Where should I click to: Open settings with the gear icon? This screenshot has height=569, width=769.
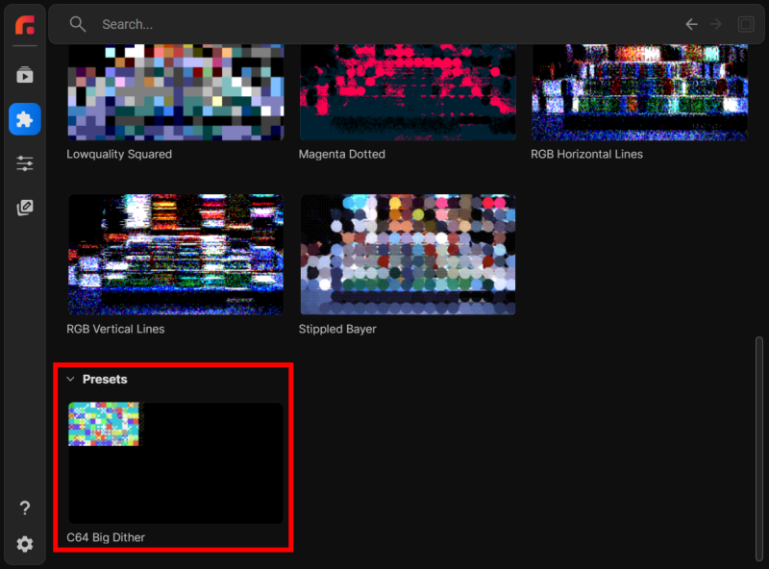(x=25, y=544)
